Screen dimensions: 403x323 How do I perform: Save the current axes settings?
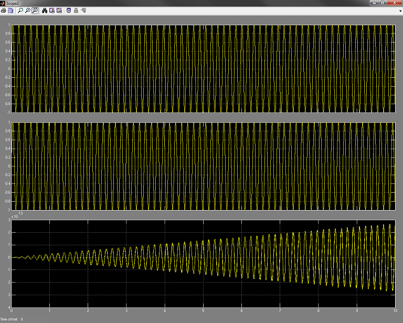[x=52, y=11]
